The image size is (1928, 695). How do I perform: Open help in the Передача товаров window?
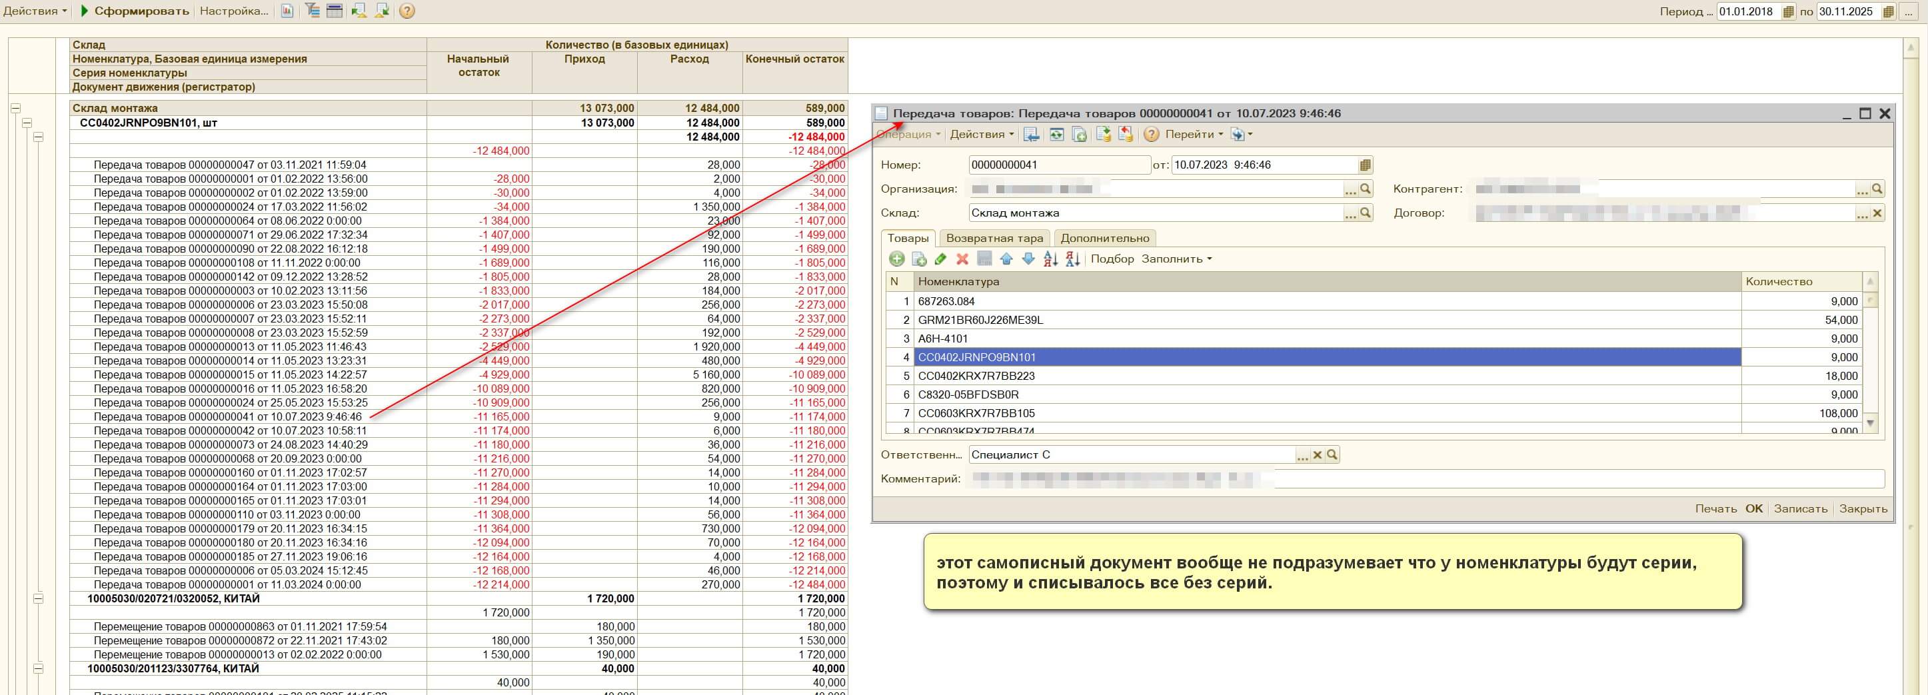point(1151,135)
